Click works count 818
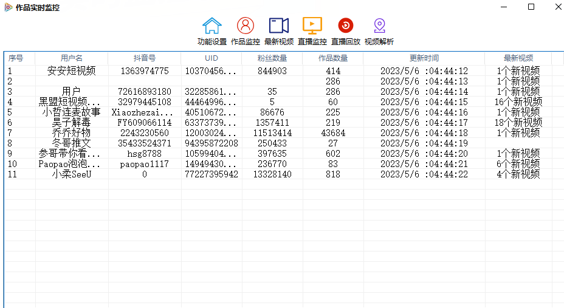This screenshot has height=308, width=564. click(x=332, y=174)
